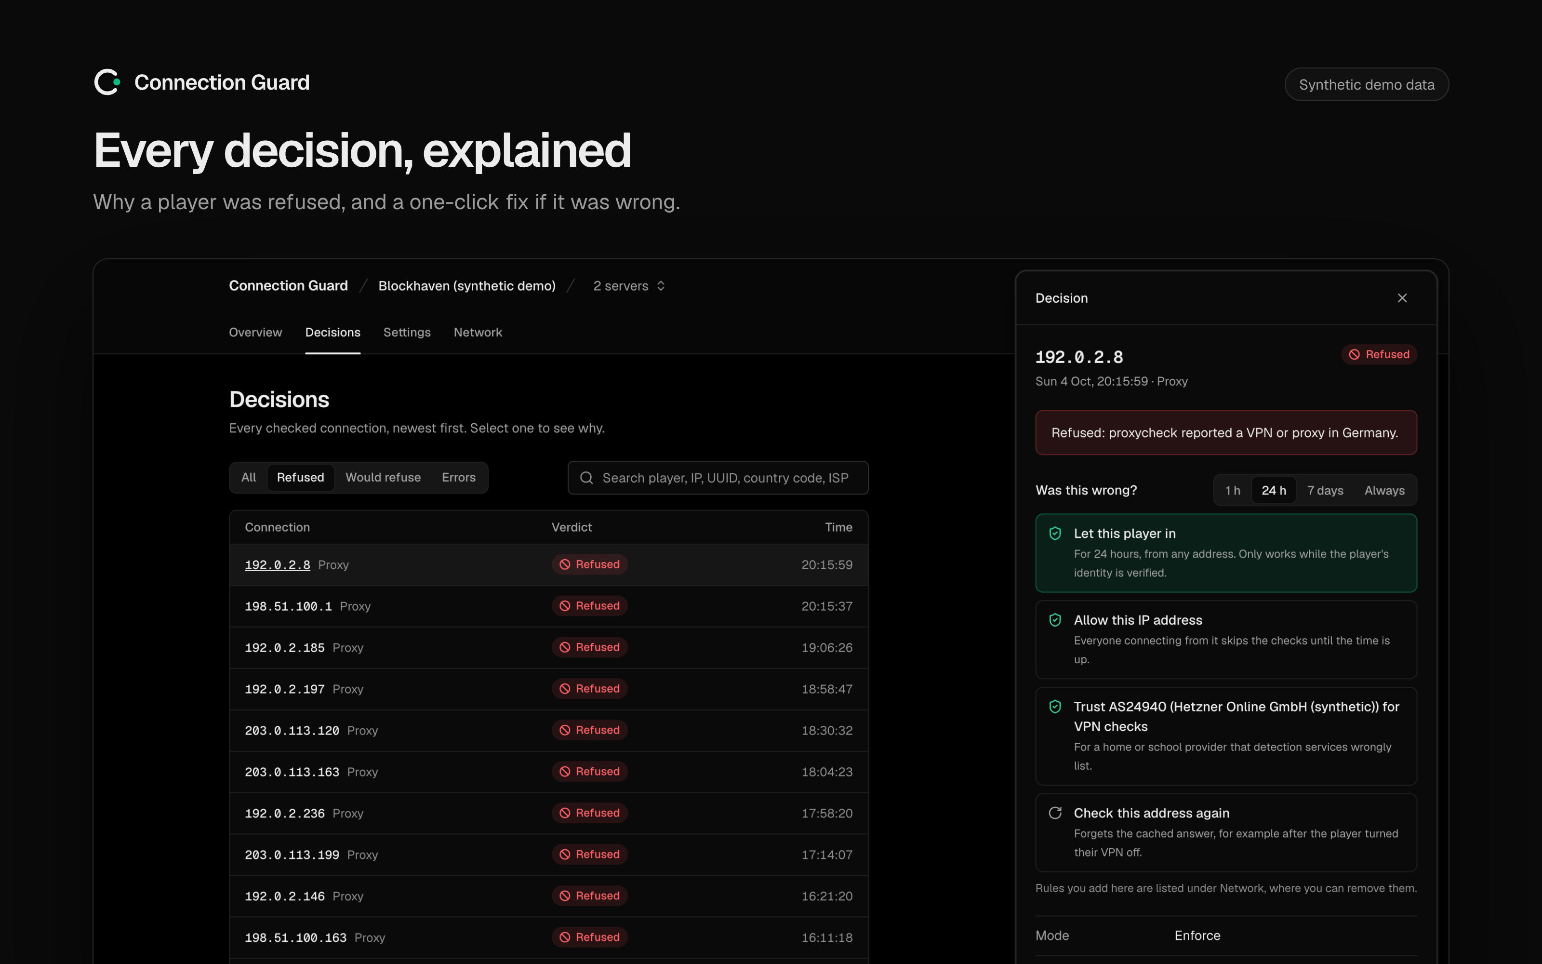
Task: Click Trust AS24940 for VPN checks option
Action: click(1226, 736)
